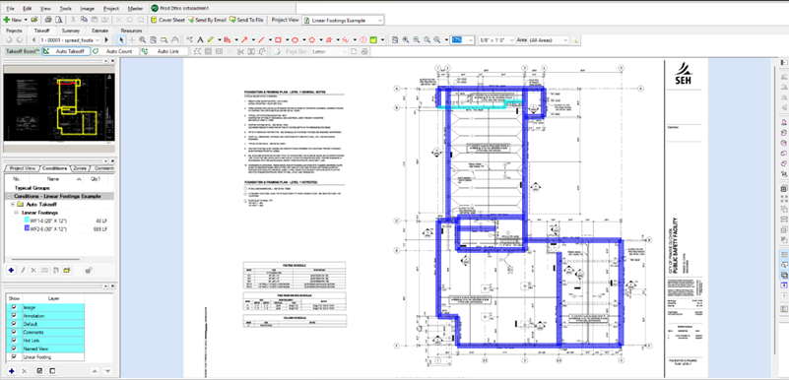The width and height of the screenshot is (789, 380).
Task: Select the text annotation A tool
Action: pyautogui.click(x=200, y=39)
